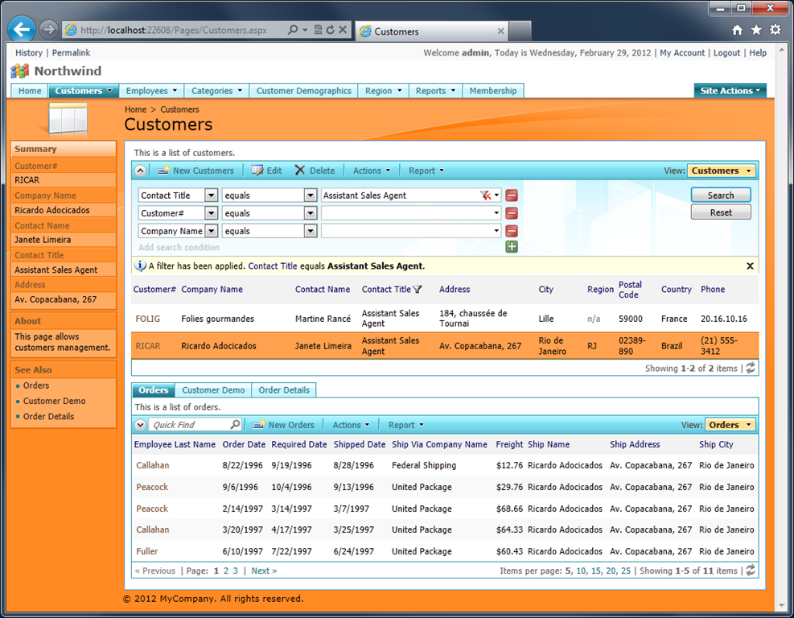Screen dimensions: 794x618
Task: Refresh the orders list icon
Action: point(751,571)
